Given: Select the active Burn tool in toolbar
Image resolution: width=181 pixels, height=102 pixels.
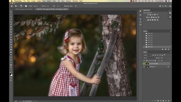Looking at the screenshot, I should tap(11, 55).
